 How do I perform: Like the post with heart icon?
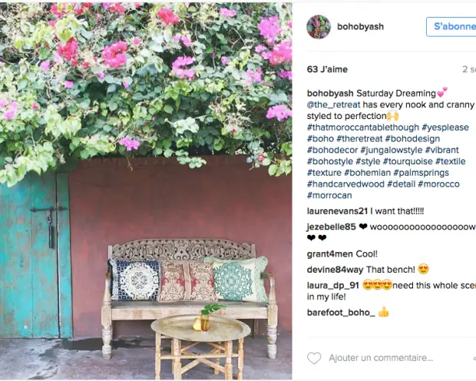click(314, 358)
